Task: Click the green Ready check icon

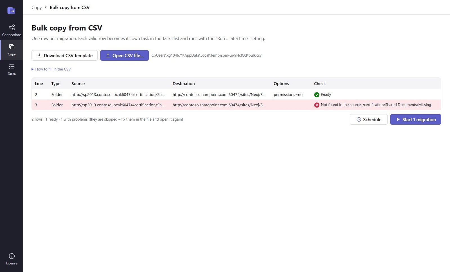Action: coord(317,95)
